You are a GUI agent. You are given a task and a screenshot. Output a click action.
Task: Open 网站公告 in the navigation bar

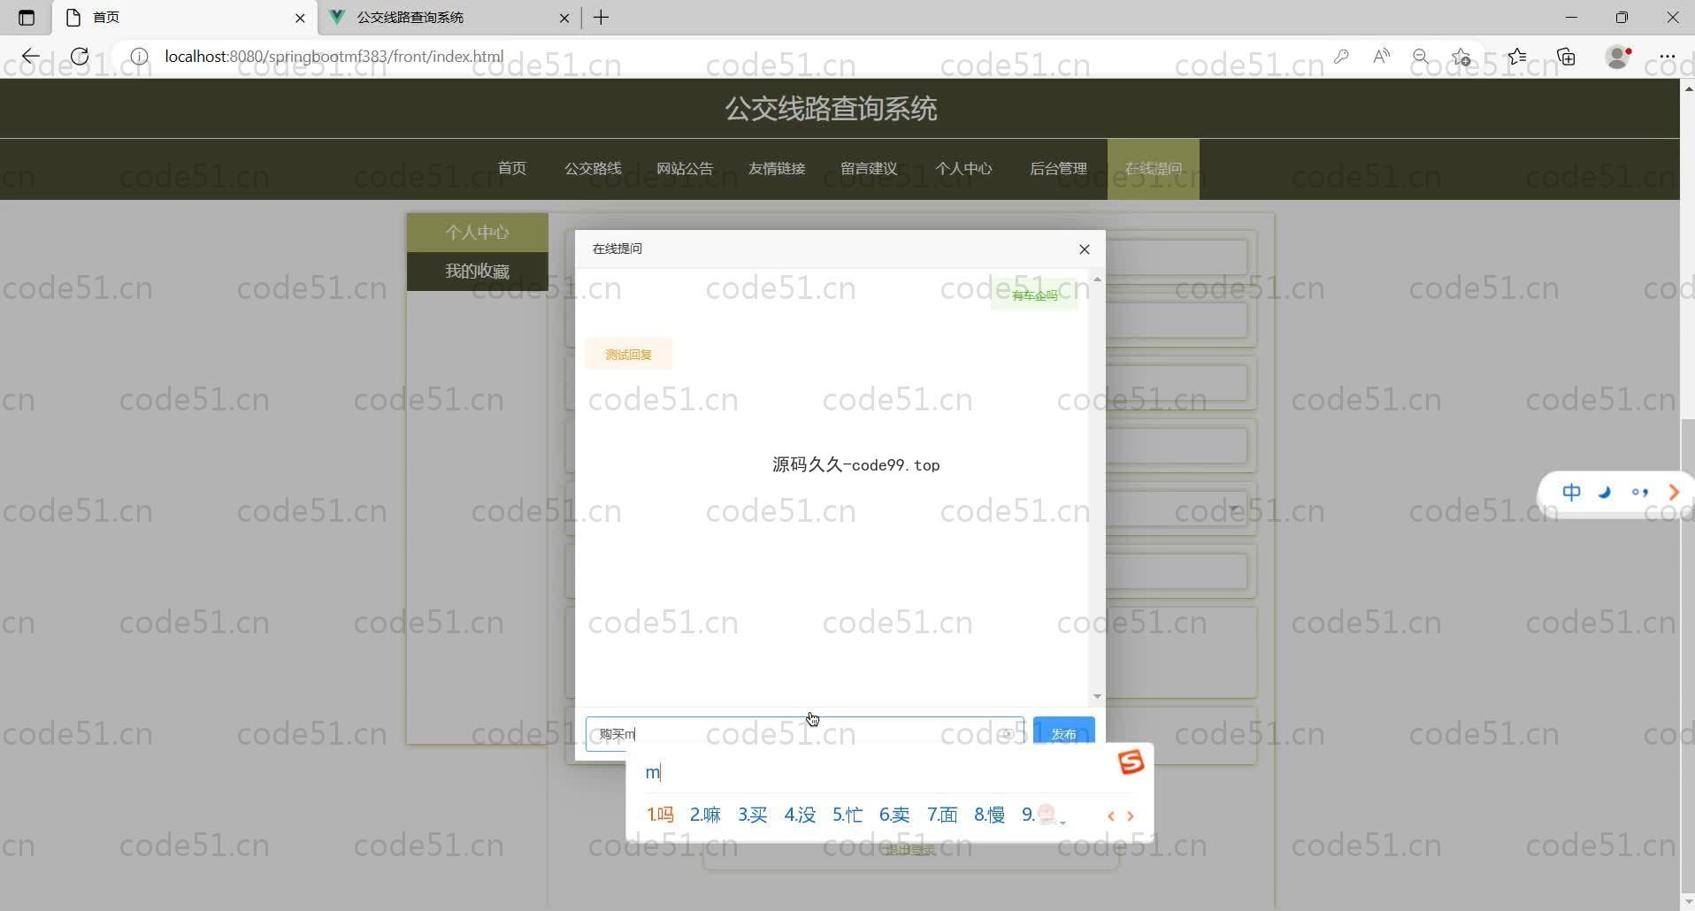[x=685, y=169]
